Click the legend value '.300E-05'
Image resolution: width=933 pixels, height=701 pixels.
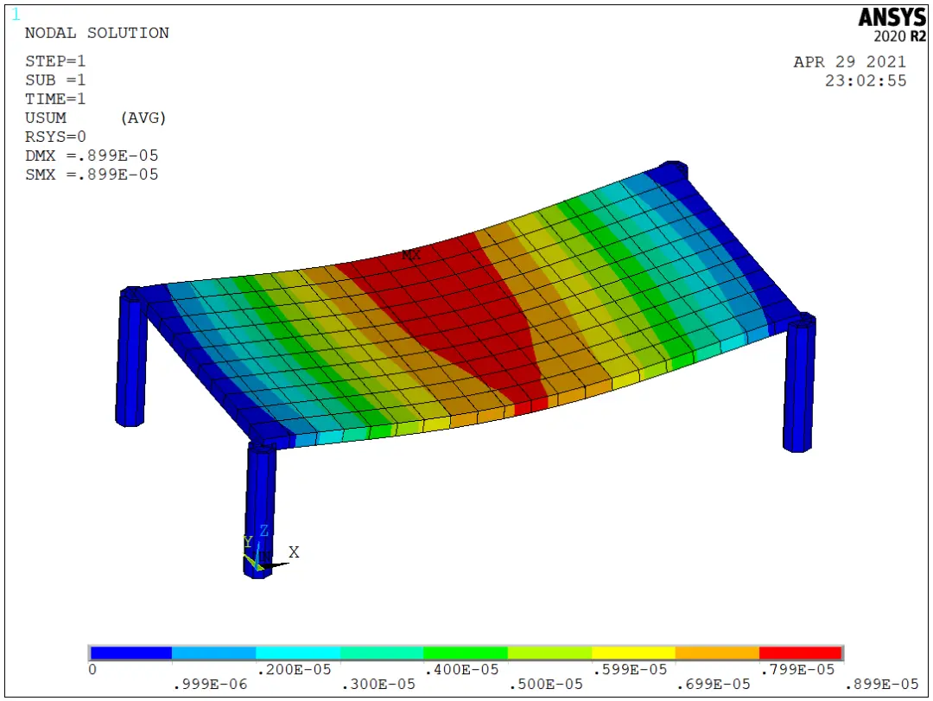[378, 685]
